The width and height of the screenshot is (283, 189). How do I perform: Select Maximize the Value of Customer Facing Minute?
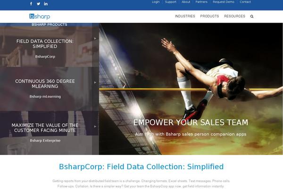(45, 128)
